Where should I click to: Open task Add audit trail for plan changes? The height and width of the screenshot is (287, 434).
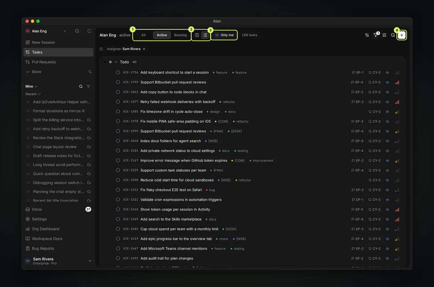click(167, 258)
